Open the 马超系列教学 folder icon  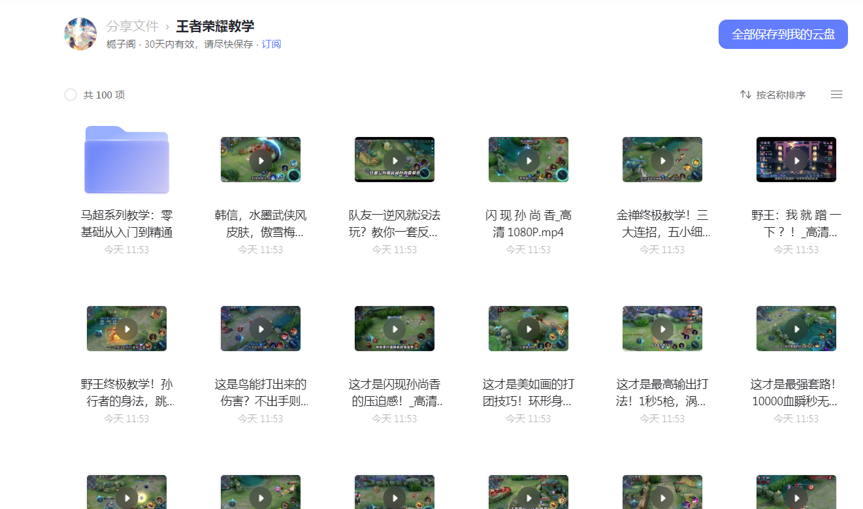pos(127,160)
